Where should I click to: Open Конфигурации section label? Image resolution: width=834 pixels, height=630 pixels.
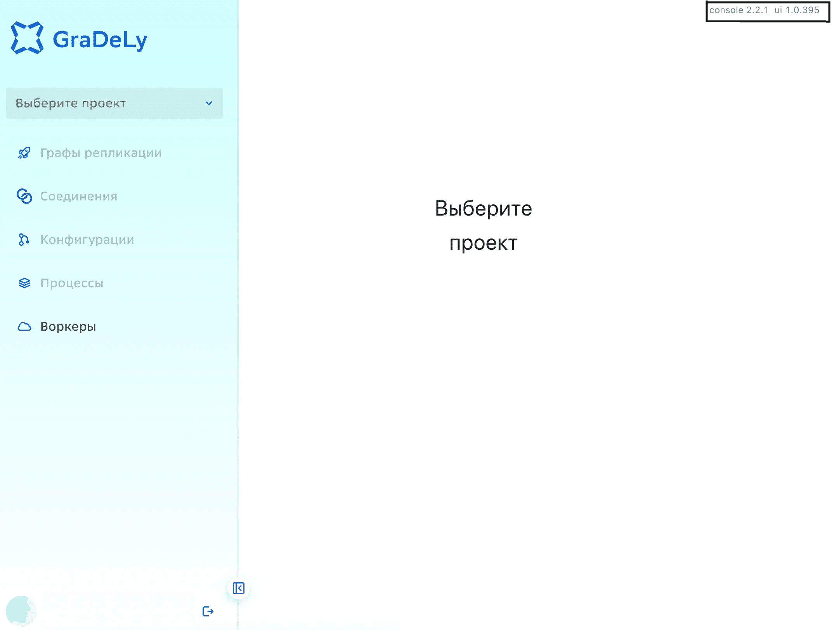coord(87,240)
